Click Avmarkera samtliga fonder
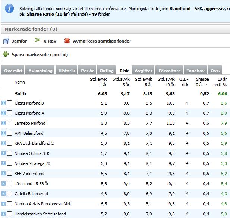Viewport: 230px width, 218px height. [102, 41]
